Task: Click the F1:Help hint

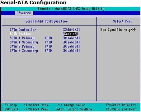Action: [x=11, y=105]
